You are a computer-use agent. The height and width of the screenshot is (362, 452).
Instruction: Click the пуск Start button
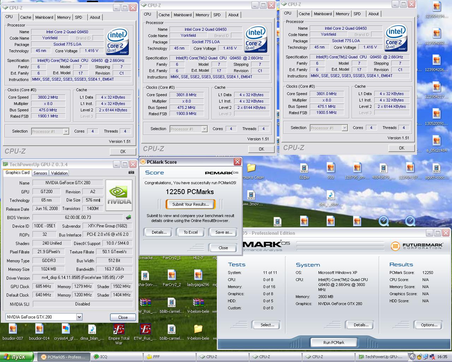[17, 357]
